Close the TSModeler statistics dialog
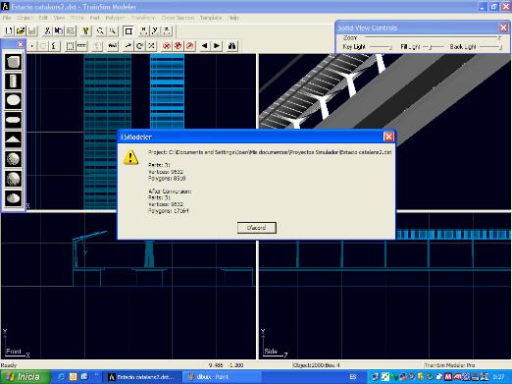 [x=388, y=137]
